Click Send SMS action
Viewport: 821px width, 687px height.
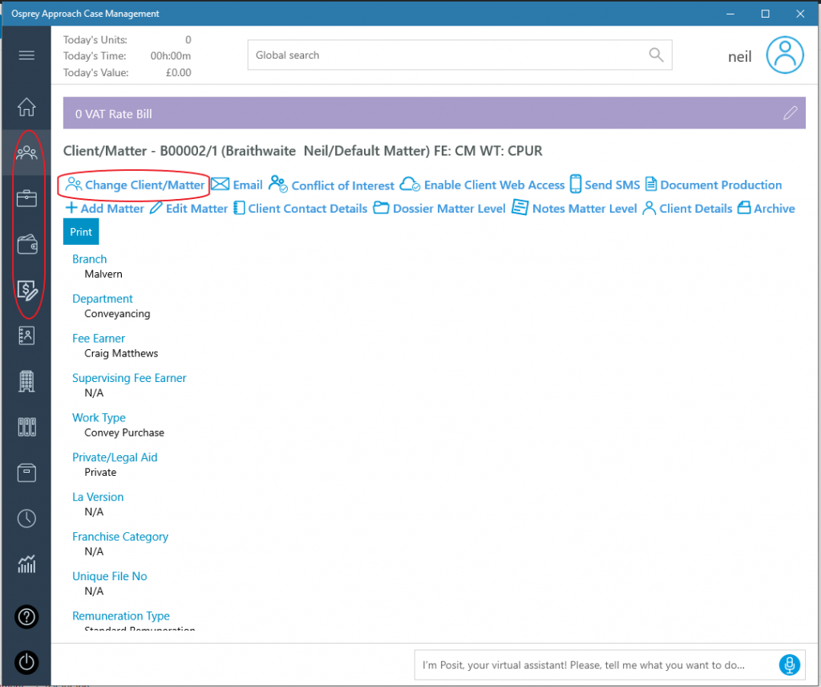pyautogui.click(x=605, y=185)
